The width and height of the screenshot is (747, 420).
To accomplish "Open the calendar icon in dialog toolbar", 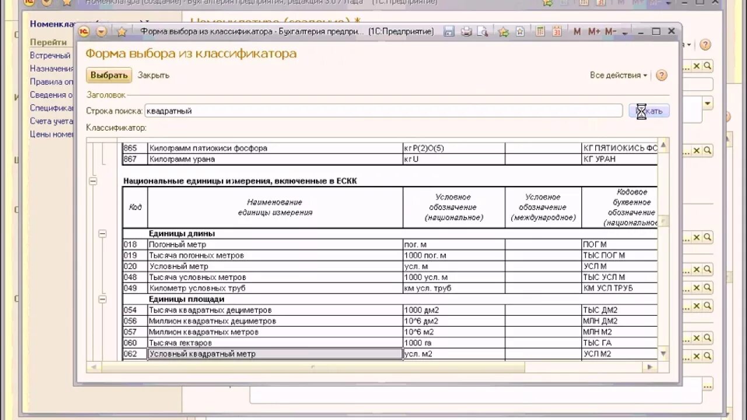I will 557,32.
